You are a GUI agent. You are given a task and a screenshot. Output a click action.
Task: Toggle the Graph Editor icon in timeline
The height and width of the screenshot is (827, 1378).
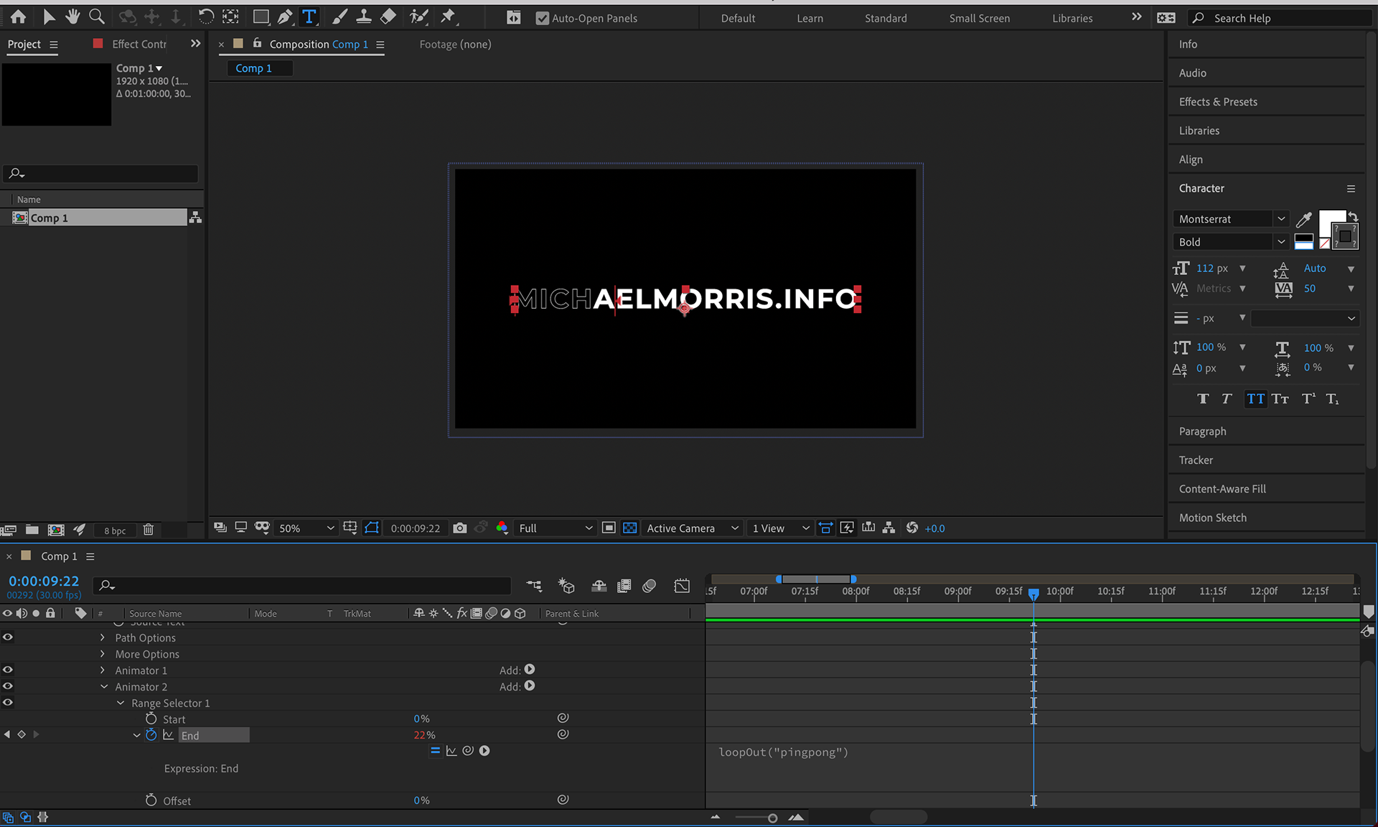pos(682,586)
